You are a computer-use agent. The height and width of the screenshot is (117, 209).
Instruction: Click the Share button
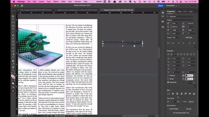pos(160,6)
